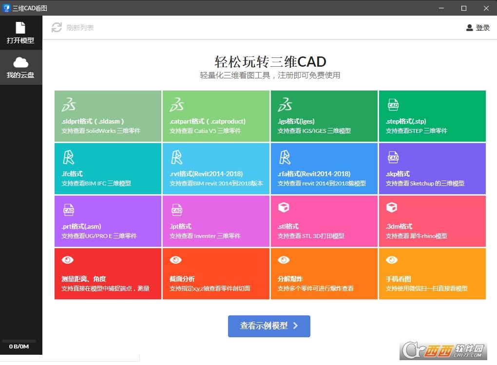Click the SolidWorks icon on .sldprt tile
Image resolution: width=497 pixels, height=365 pixels.
pyautogui.click(x=69, y=105)
